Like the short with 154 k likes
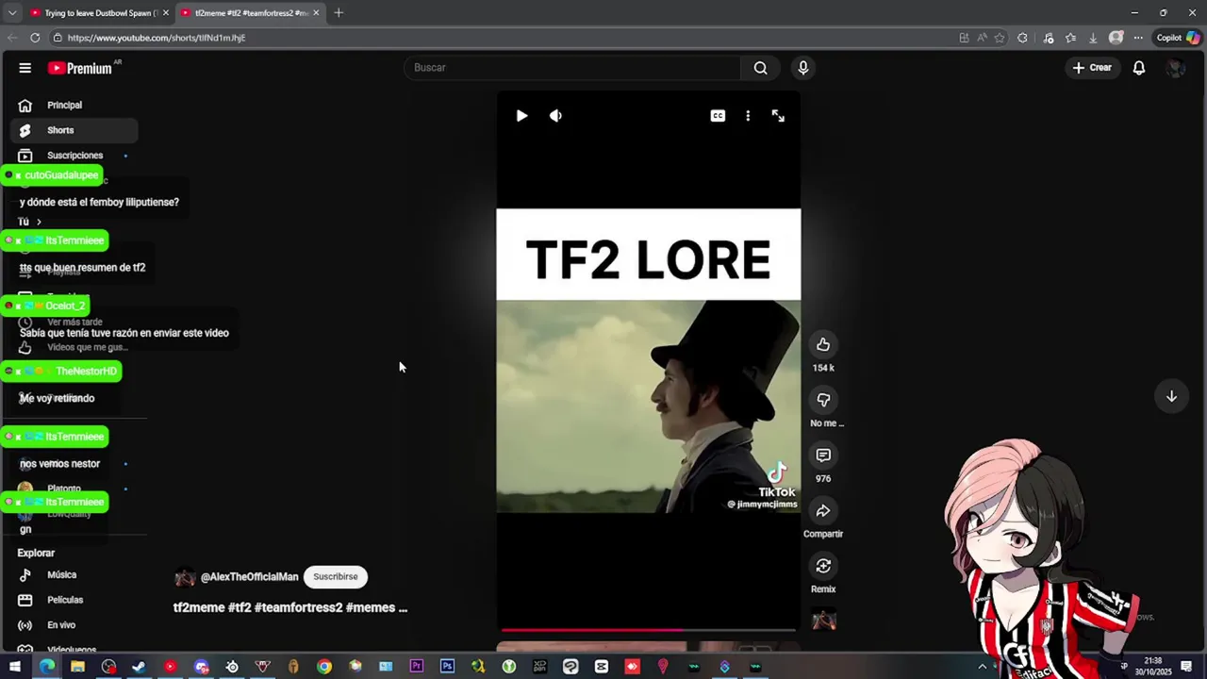 823,344
